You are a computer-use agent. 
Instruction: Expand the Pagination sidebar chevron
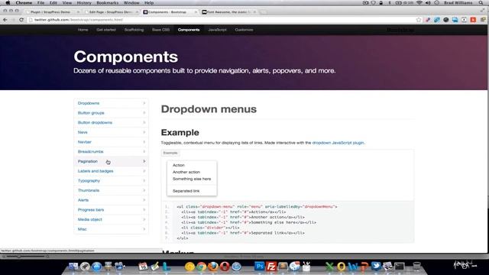point(144,161)
